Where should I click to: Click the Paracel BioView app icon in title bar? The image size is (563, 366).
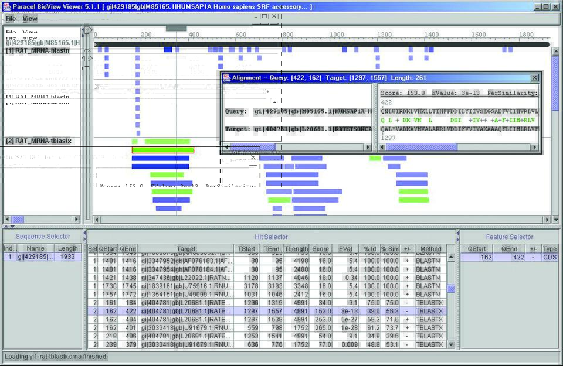6,6
